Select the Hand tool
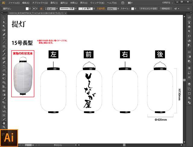Screen dimensions: 193x147 pyautogui.click(x=4, y=123)
